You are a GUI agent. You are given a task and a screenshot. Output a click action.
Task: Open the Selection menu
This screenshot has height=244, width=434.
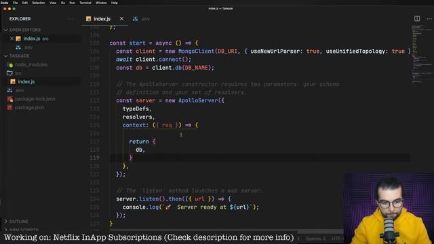(39, 3)
